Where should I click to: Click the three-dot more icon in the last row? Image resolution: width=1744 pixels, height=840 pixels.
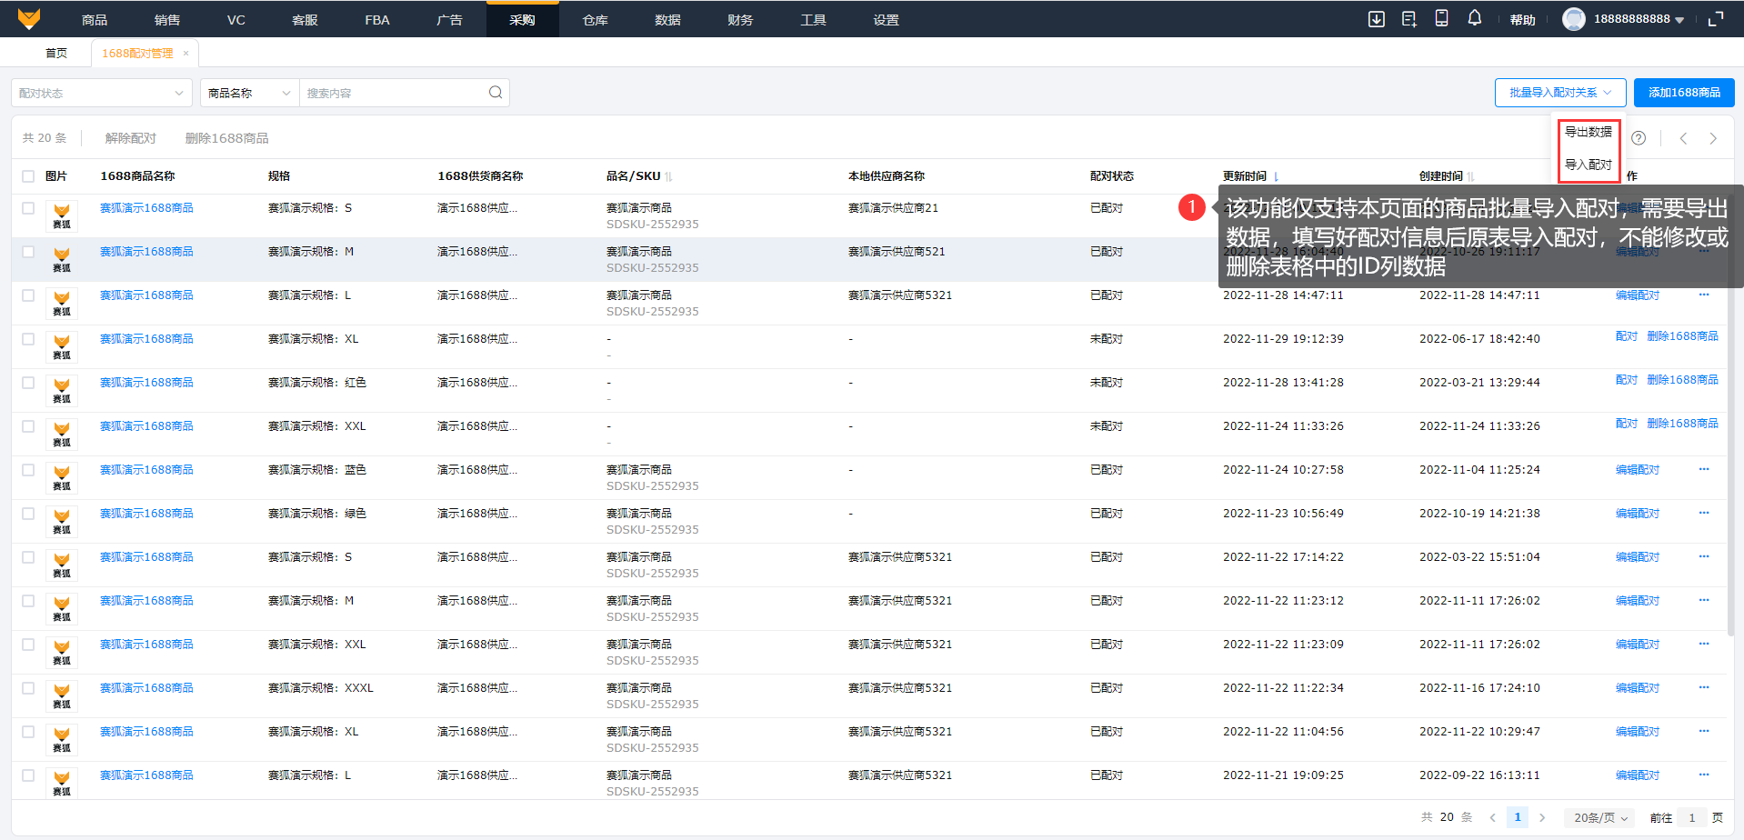point(1703,775)
